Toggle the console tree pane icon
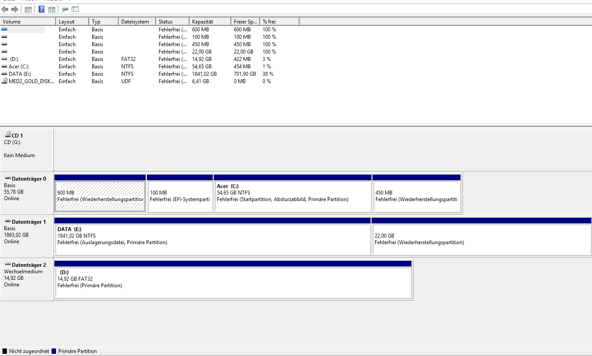Viewport: 592px width, 356px height. click(x=28, y=10)
